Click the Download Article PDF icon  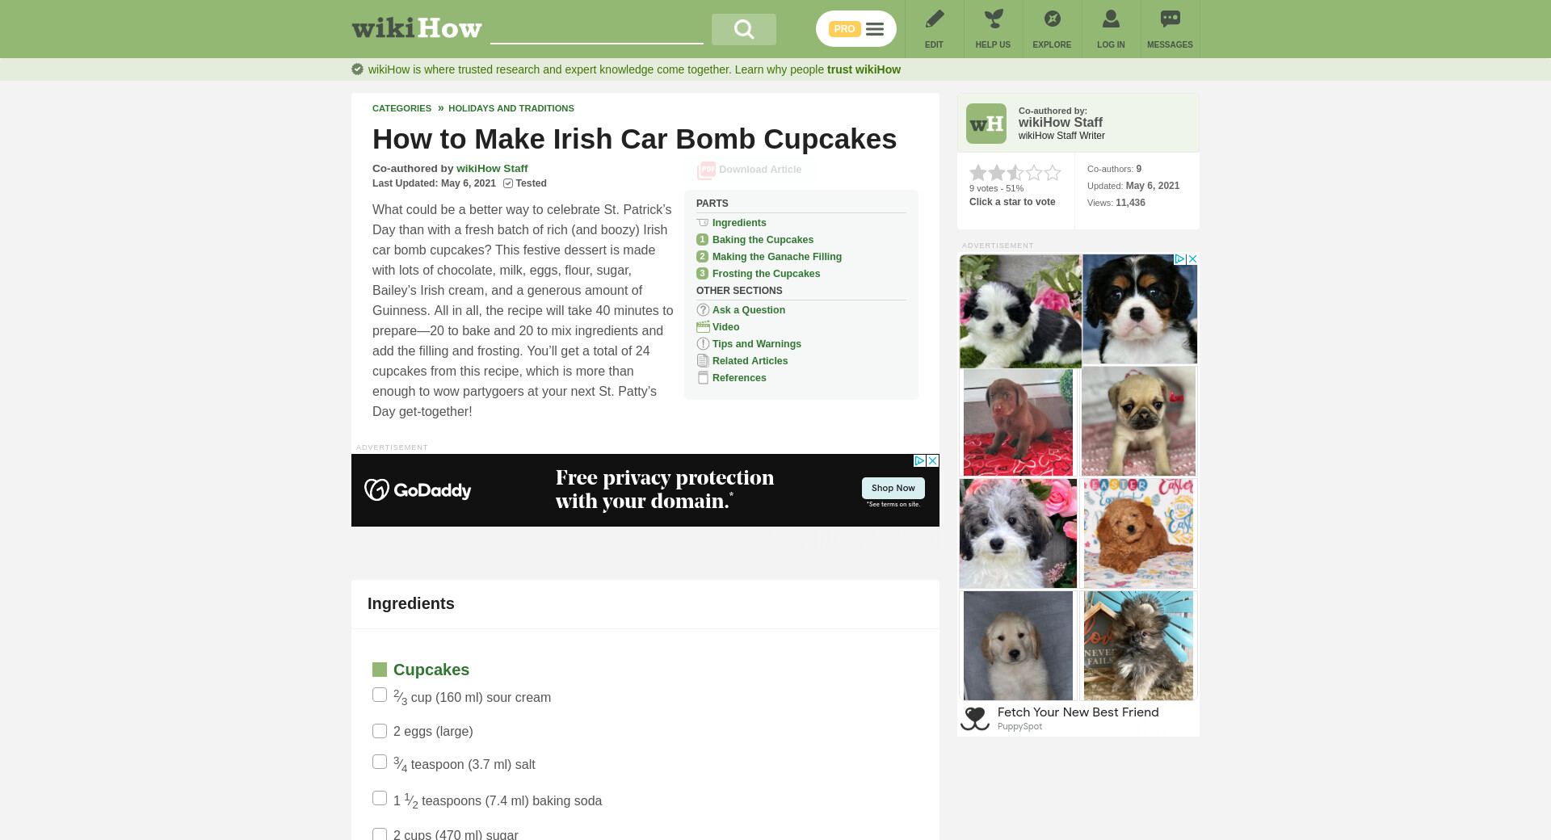[x=706, y=170]
